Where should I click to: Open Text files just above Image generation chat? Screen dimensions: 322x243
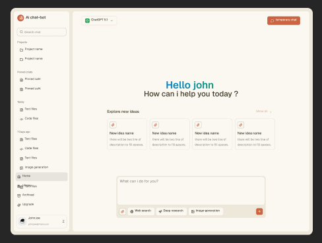click(x=28, y=158)
